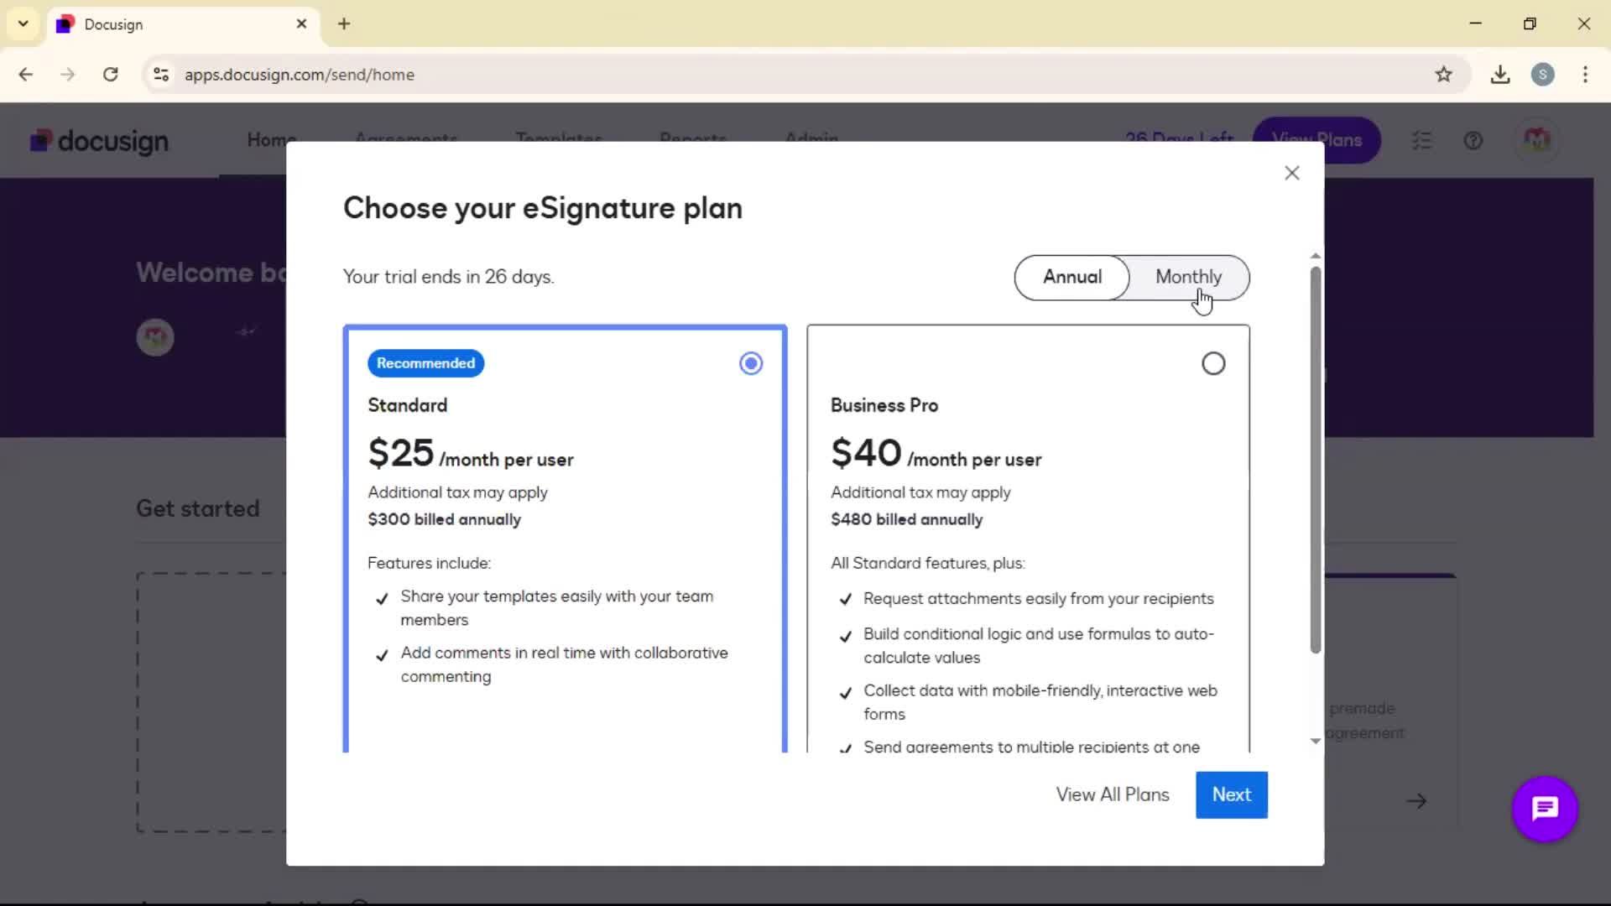Open the browser downloads icon
The image size is (1611, 906).
1500,75
